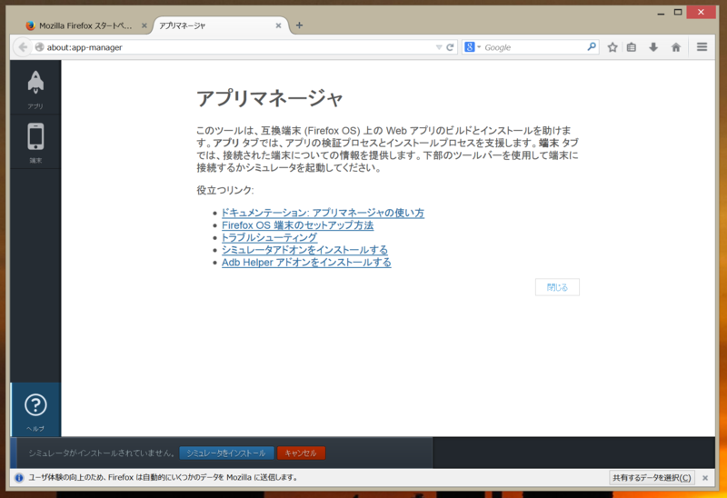
Task: Click the blue シミュレータをインストール button
Action: point(226,453)
